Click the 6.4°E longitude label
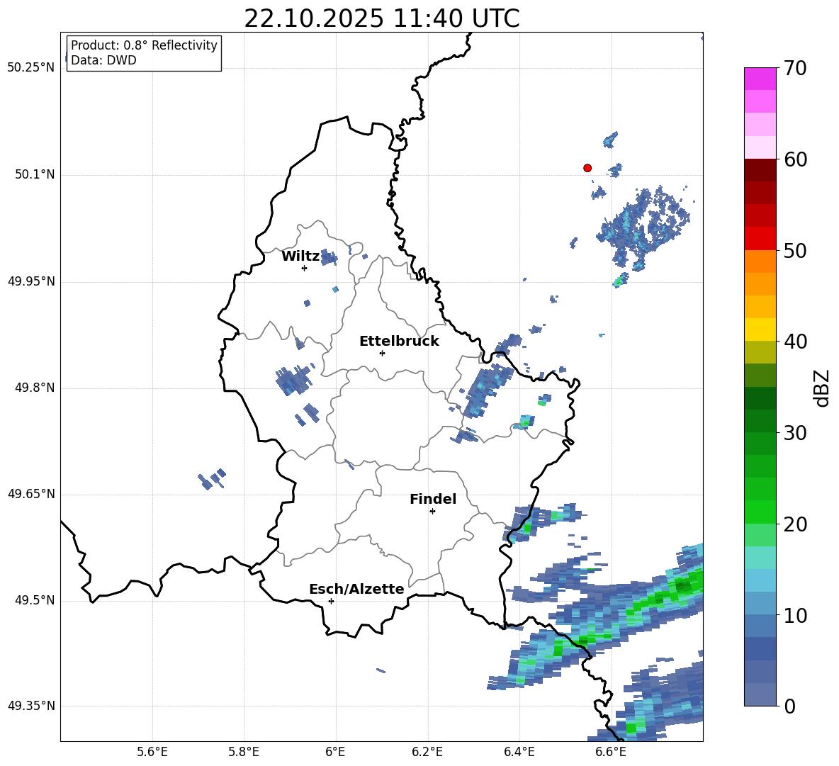The height and width of the screenshot is (766, 839). click(519, 752)
